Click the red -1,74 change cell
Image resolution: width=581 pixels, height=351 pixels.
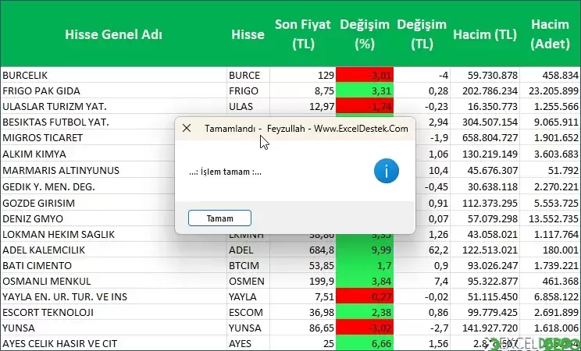(365, 106)
